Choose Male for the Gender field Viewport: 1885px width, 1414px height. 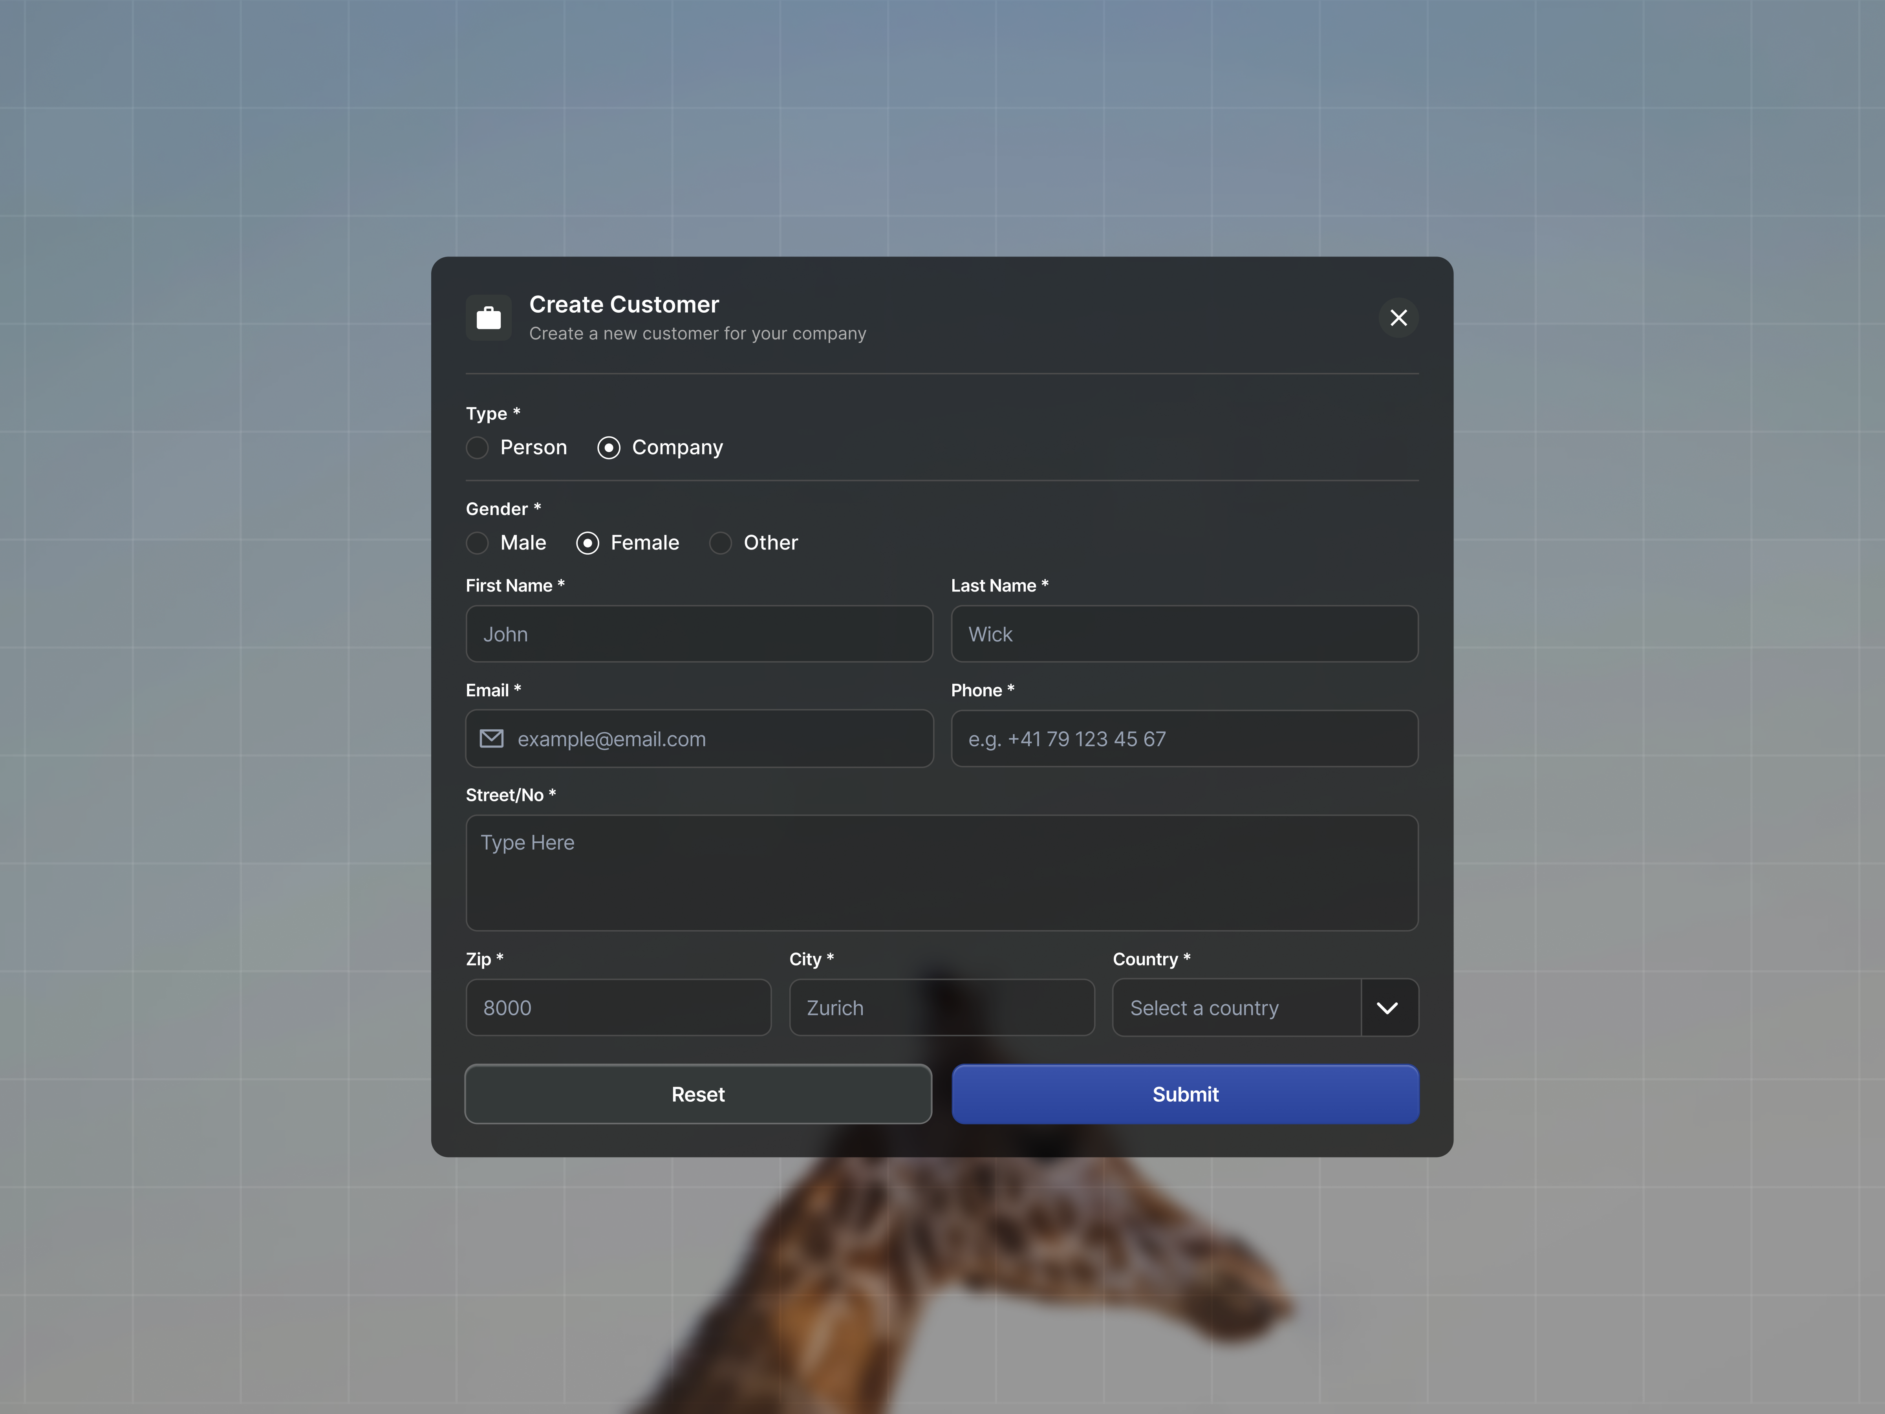coord(477,543)
